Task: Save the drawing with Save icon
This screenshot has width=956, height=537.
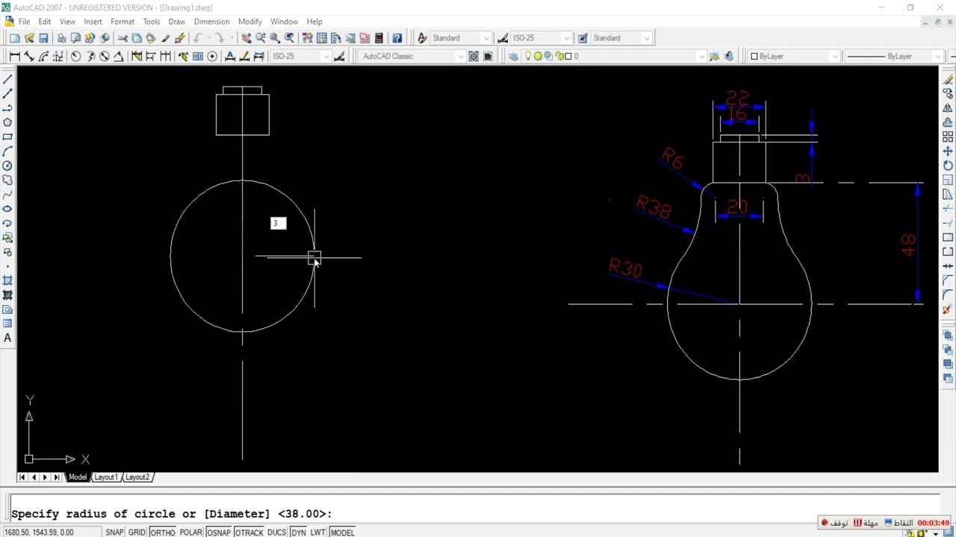Action: point(43,38)
